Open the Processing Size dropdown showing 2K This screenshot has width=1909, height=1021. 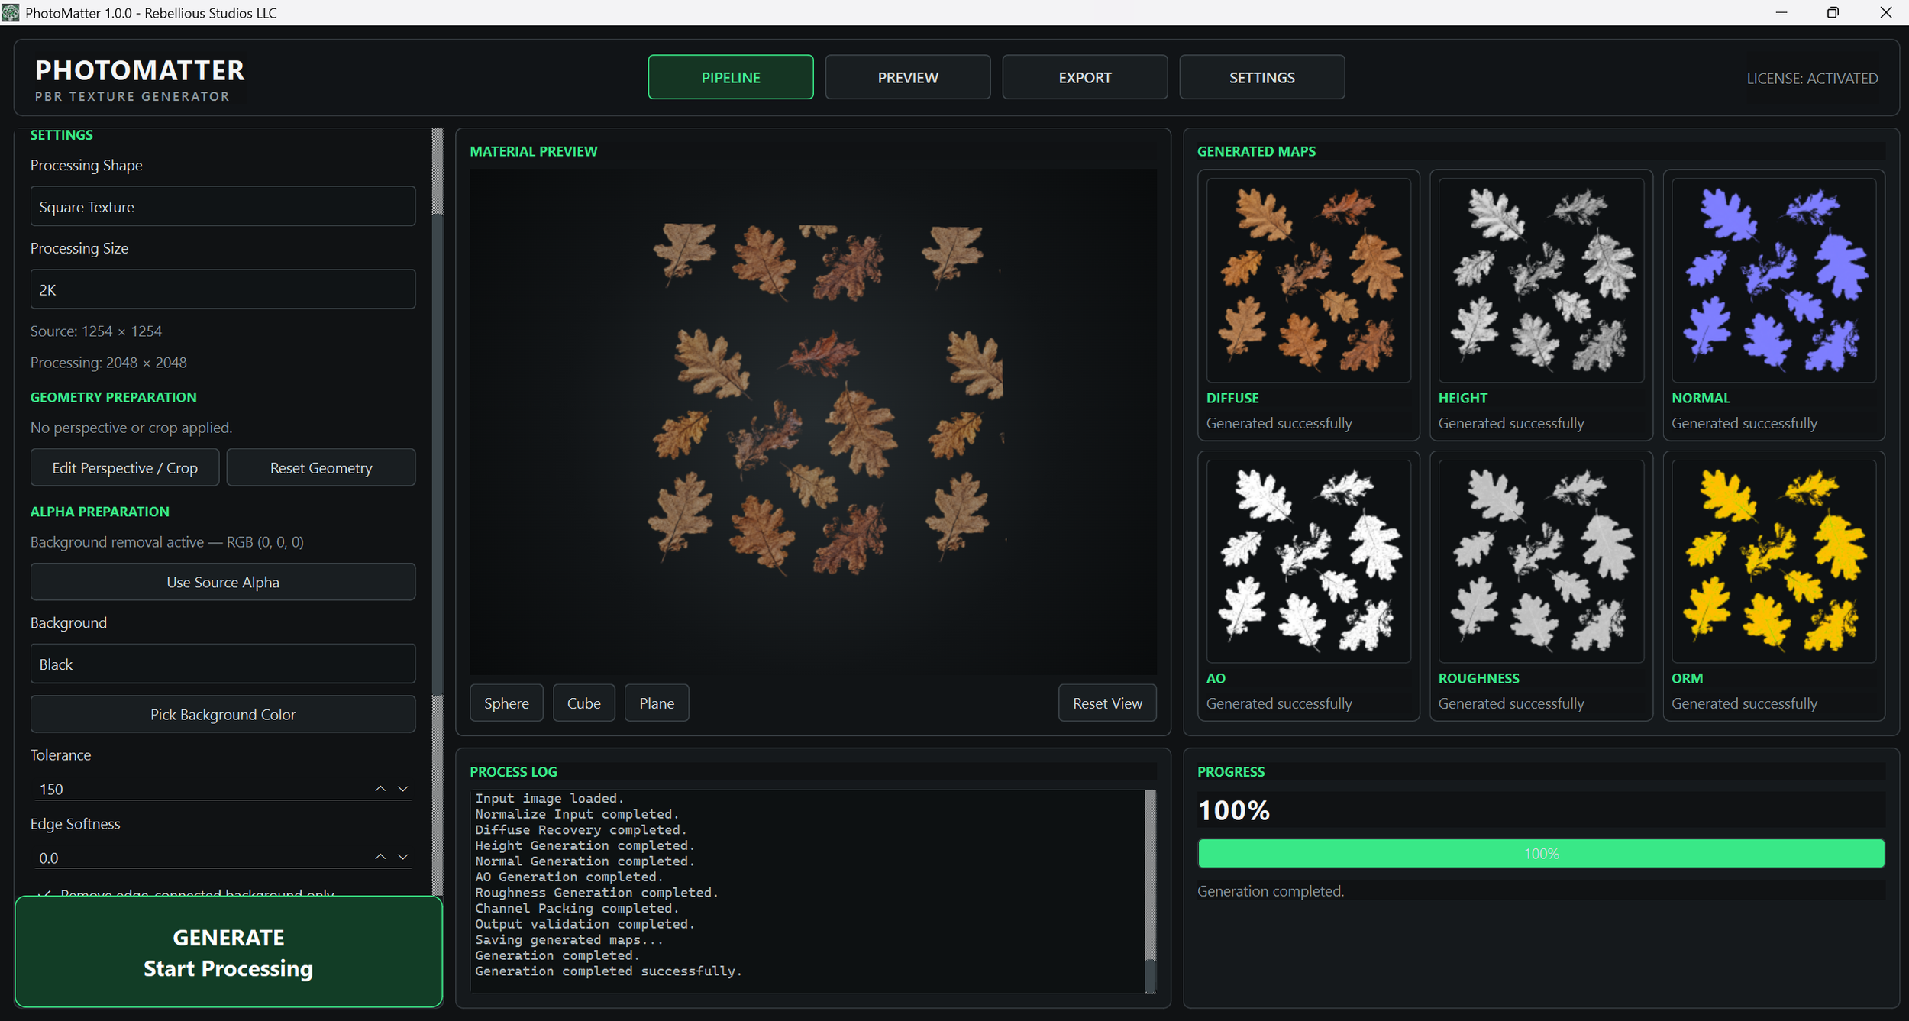(223, 289)
